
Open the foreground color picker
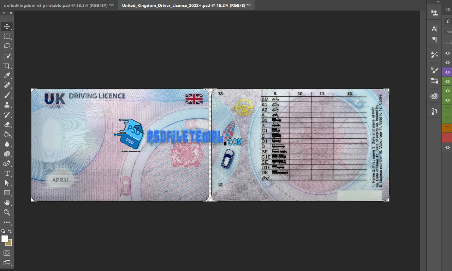coord(5,239)
